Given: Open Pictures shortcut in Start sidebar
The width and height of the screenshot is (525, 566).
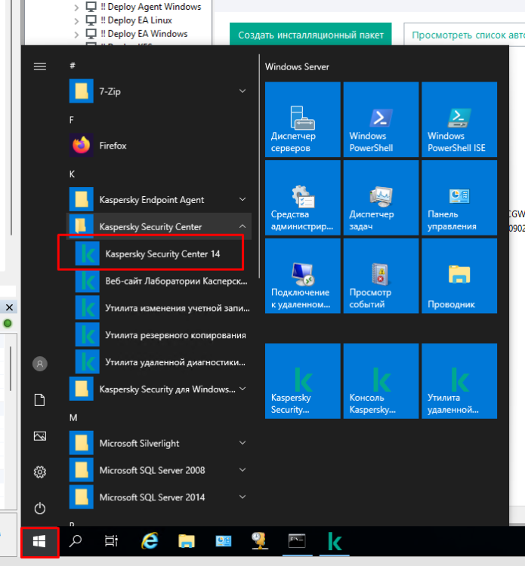Looking at the screenshot, I should tap(40, 436).
